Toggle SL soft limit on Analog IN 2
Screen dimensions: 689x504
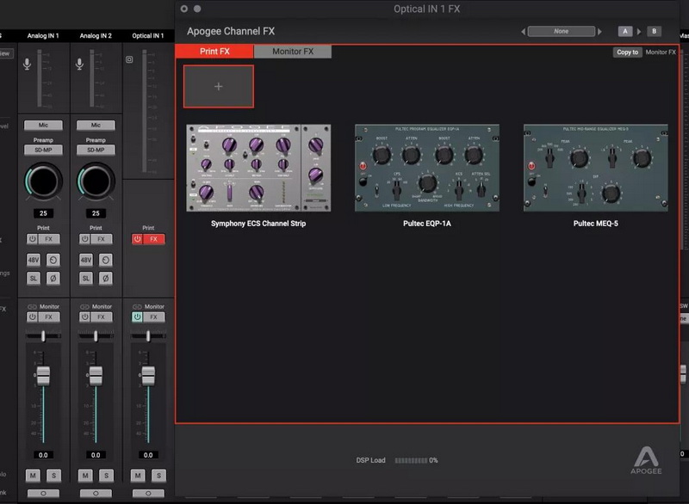coord(85,278)
